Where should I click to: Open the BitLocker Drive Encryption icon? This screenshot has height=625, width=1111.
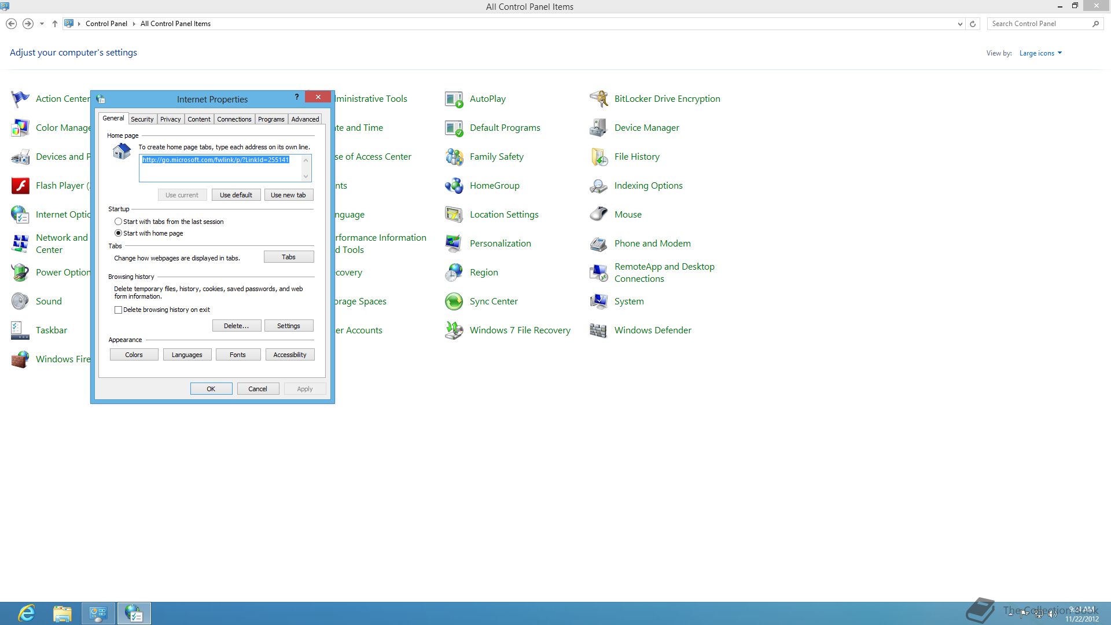pyautogui.click(x=598, y=99)
